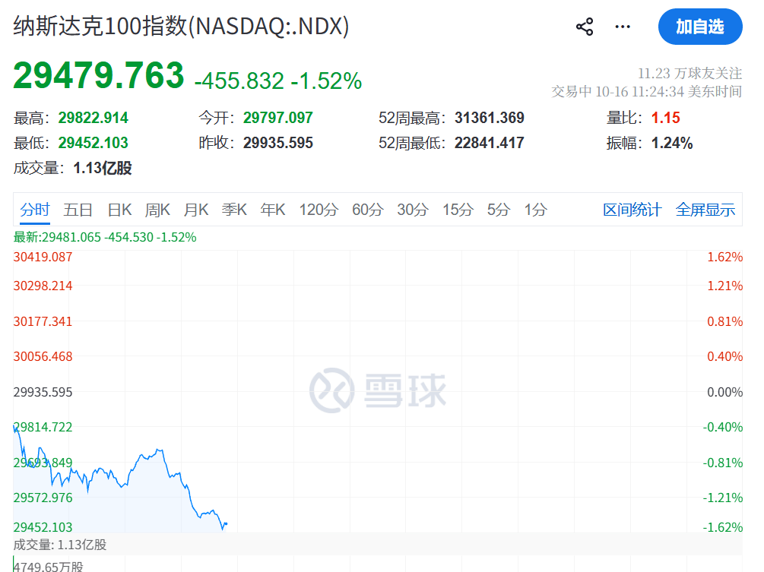Click the 30298.214 axis label
Viewport: 764px width, 572px height.
click(x=43, y=286)
